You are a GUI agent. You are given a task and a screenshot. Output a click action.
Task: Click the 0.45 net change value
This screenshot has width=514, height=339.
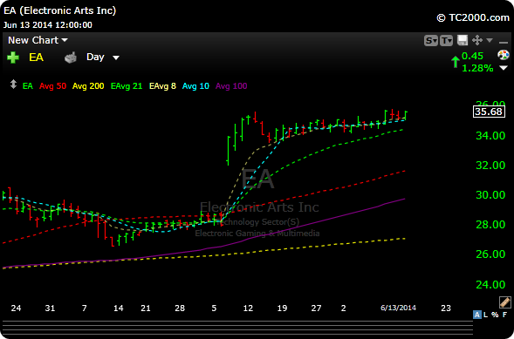click(472, 56)
